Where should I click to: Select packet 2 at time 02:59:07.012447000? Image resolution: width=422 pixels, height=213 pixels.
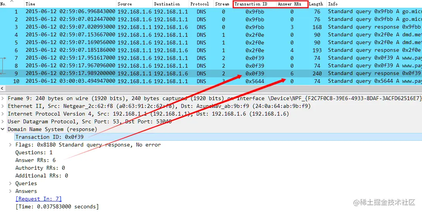(x=211, y=19)
